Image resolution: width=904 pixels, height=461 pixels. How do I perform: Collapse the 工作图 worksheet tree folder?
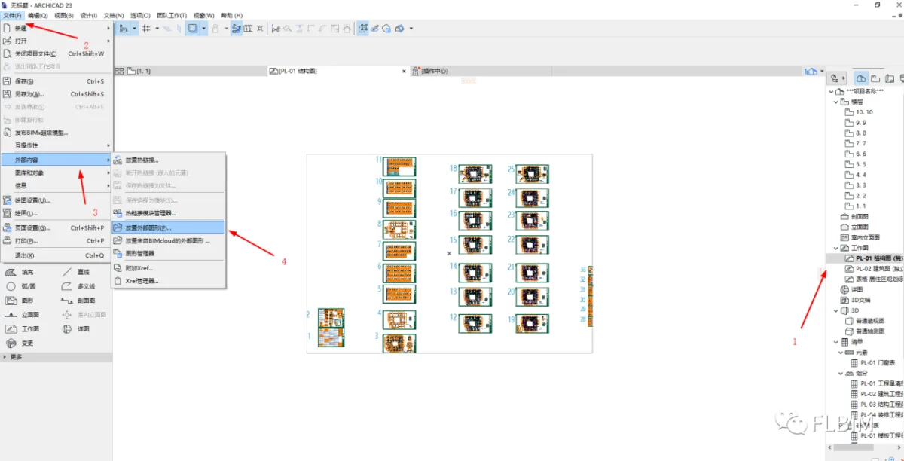[x=835, y=247]
